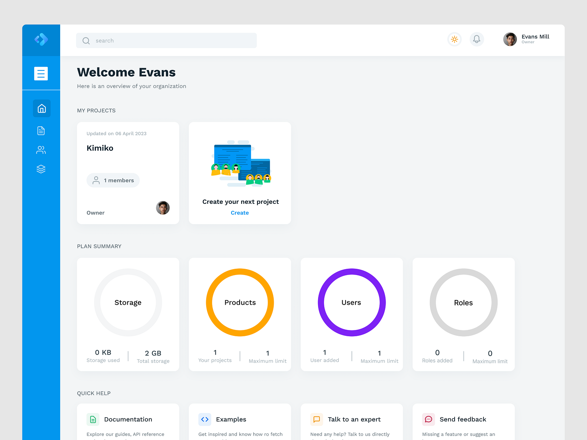This screenshot has height=440, width=587.
Task: Click the magnifier icon in the search bar
Action: (86, 40)
